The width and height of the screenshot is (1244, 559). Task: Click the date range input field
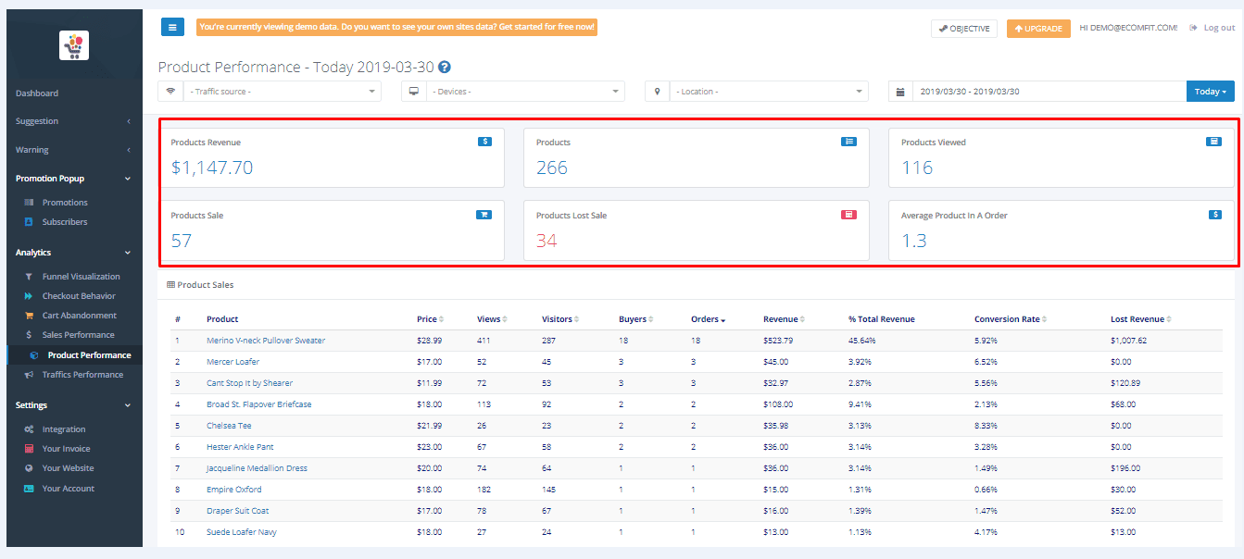[1049, 92]
